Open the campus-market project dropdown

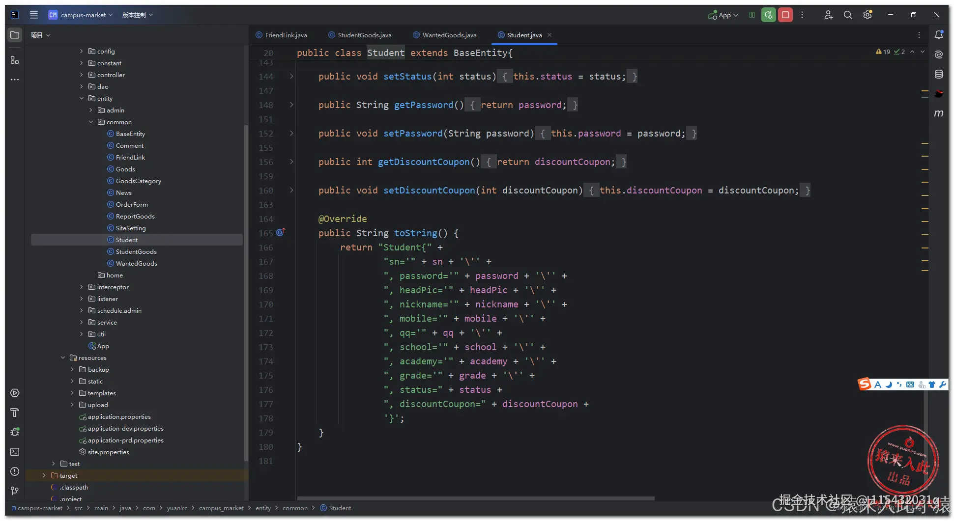(81, 15)
